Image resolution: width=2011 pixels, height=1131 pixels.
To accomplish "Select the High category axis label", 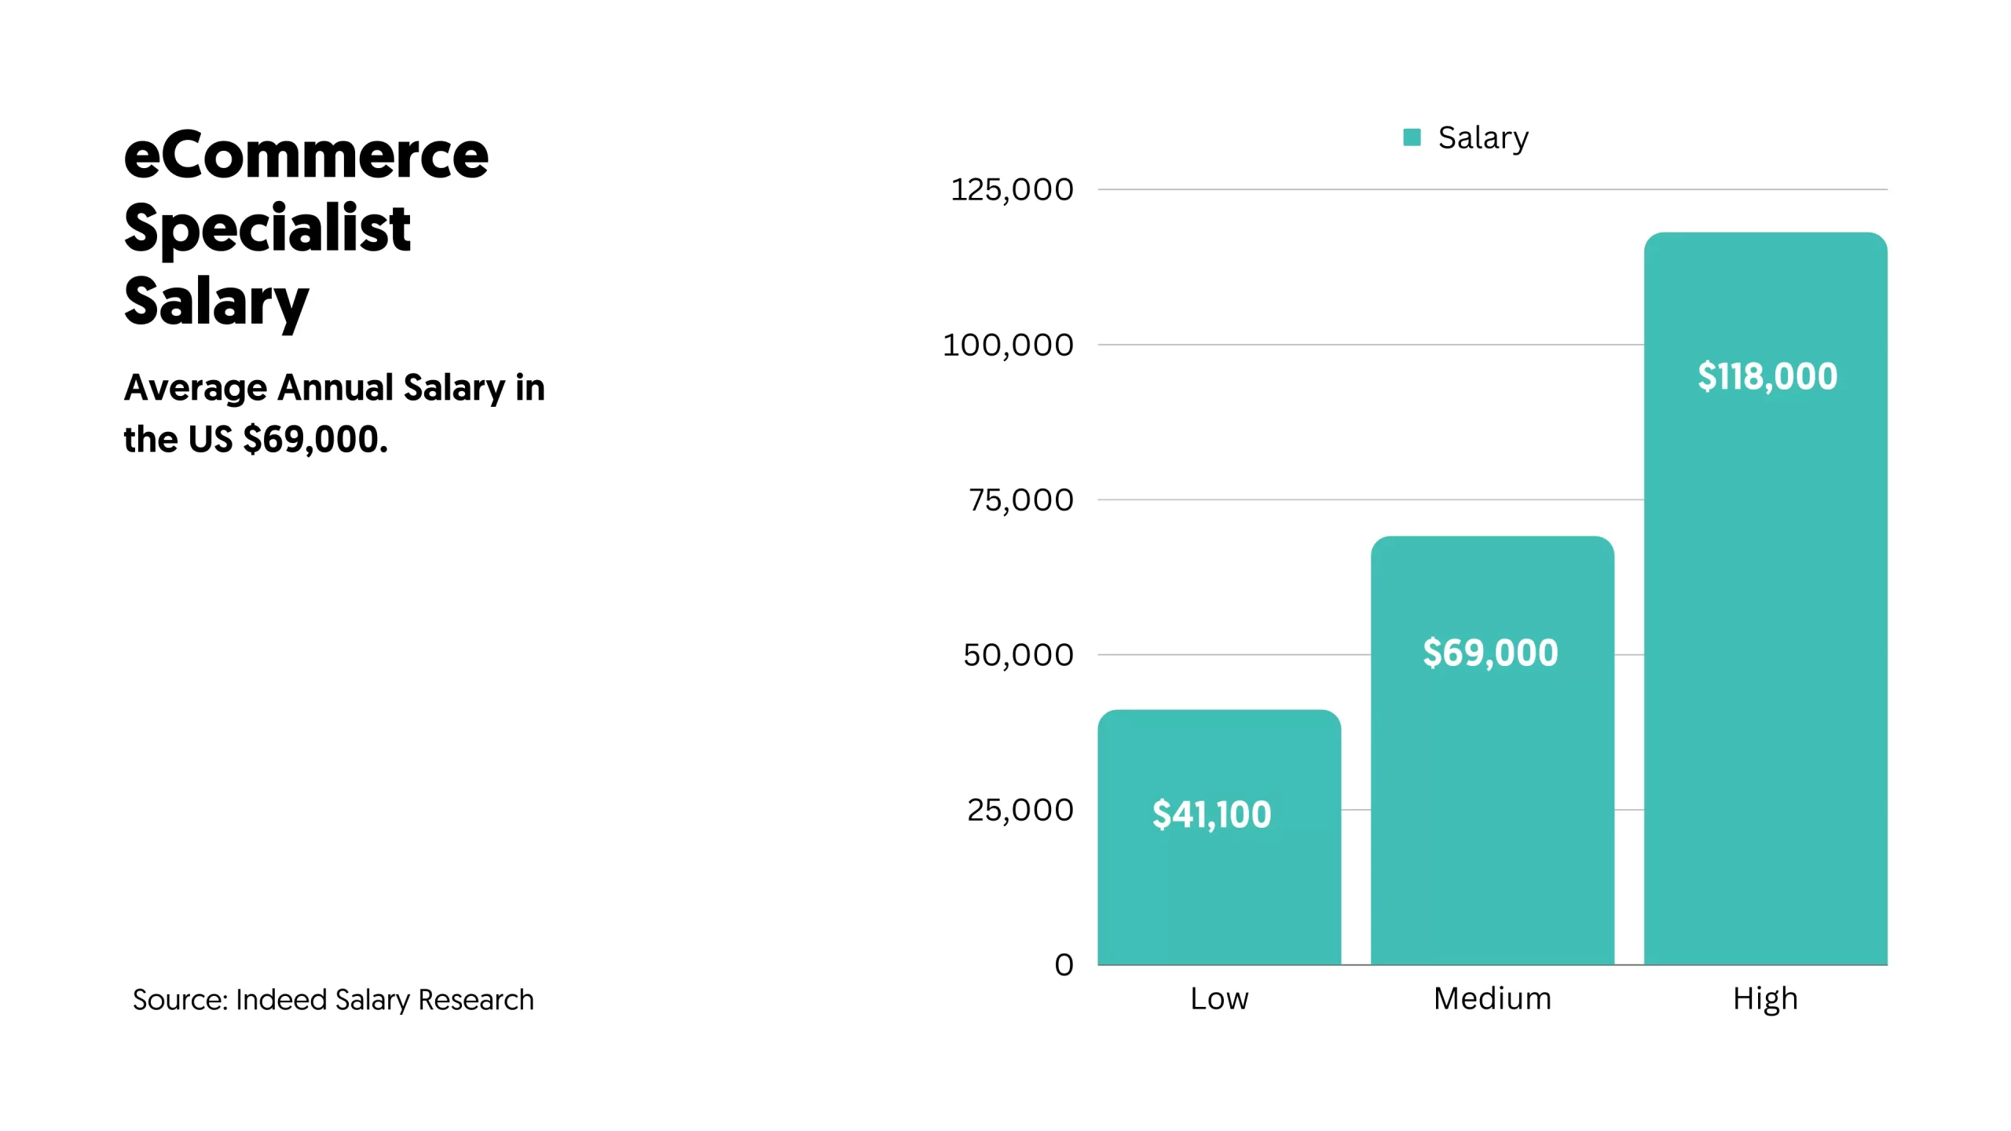I will [x=1765, y=999].
